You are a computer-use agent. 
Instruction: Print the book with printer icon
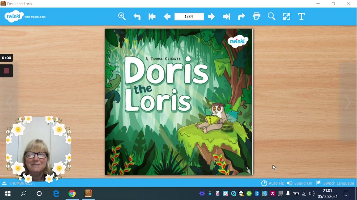[x=256, y=16]
